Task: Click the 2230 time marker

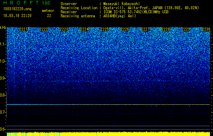Action: click(x=206, y=29)
